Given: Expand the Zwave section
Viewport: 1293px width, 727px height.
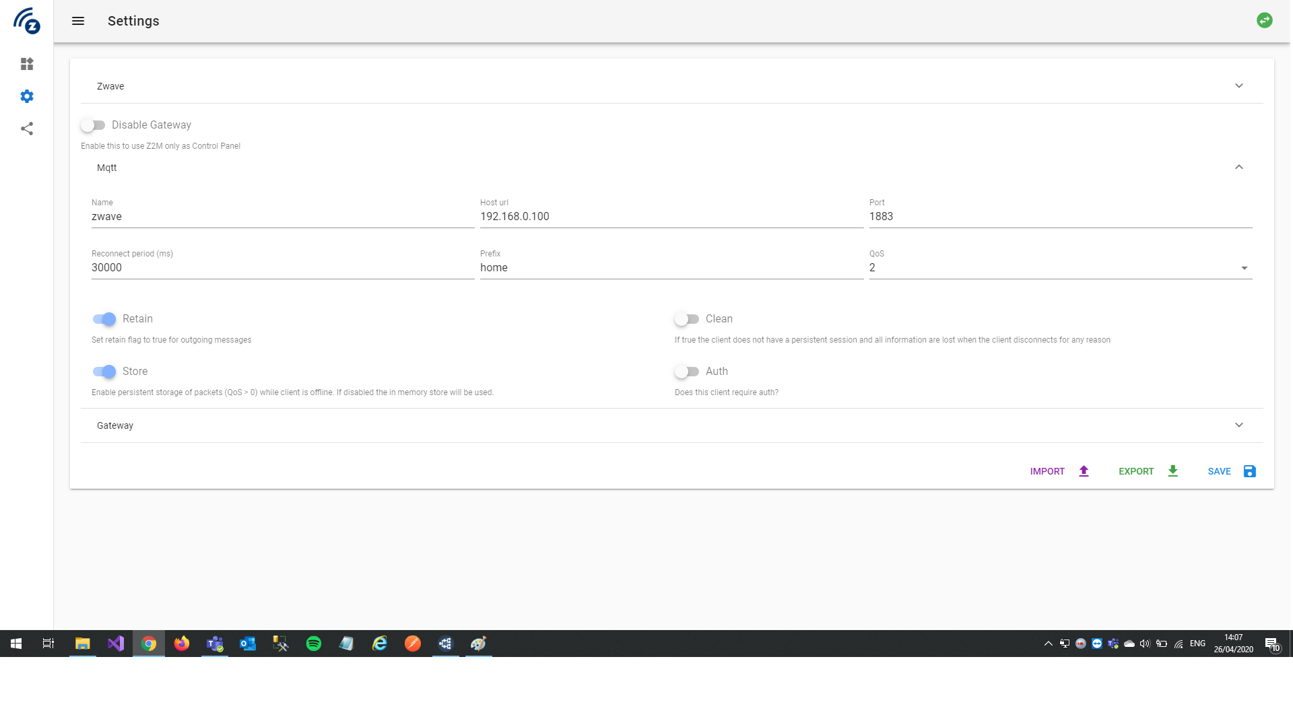Looking at the screenshot, I should tap(1238, 85).
